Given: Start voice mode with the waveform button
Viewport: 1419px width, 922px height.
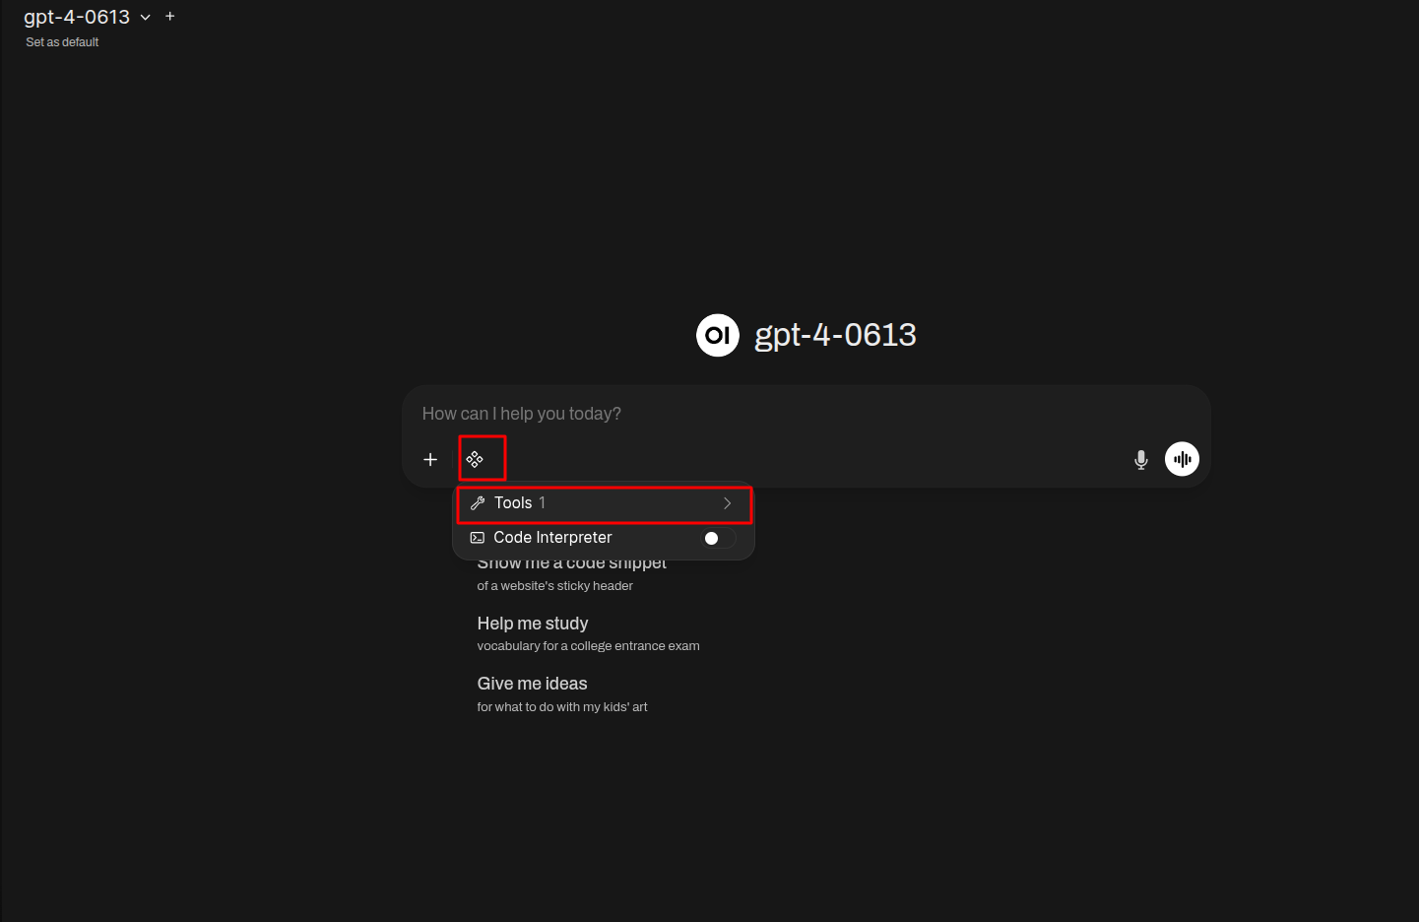Looking at the screenshot, I should coord(1182,459).
